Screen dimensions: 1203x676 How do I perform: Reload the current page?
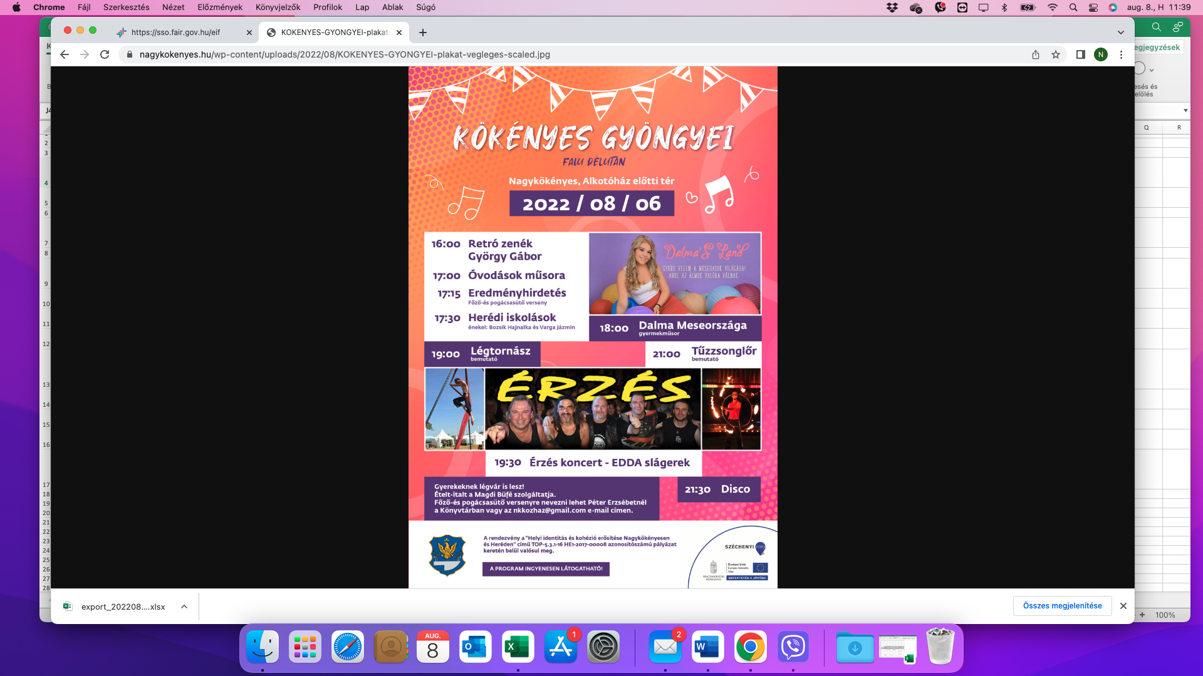[x=105, y=54]
